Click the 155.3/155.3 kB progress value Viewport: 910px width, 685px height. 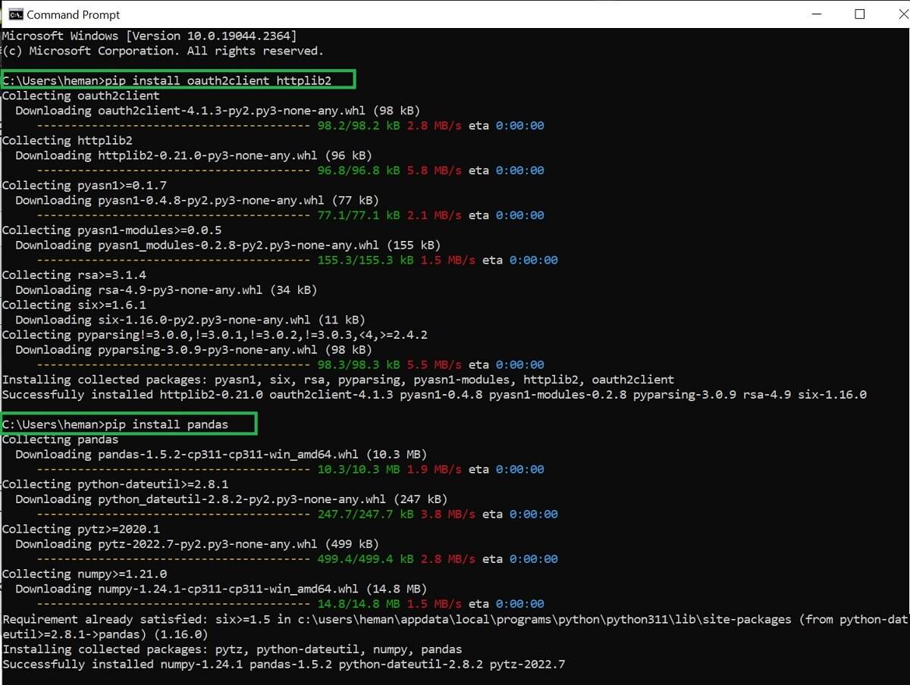pos(366,260)
